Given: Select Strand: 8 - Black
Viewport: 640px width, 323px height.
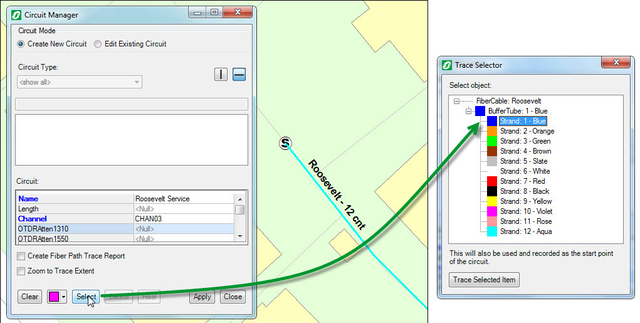Looking at the screenshot, I should pyautogui.click(x=525, y=191).
